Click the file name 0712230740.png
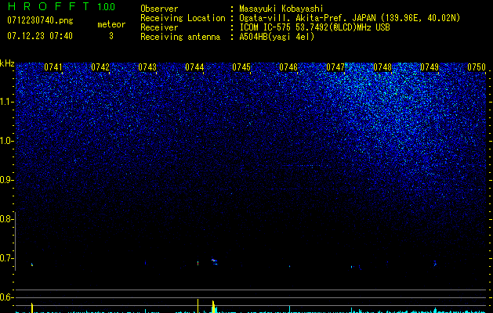 pos(40,20)
